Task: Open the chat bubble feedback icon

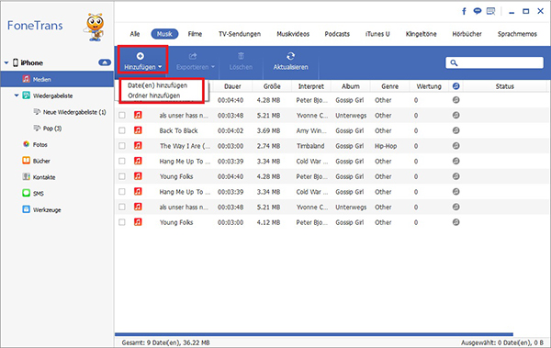Action: pos(477,11)
